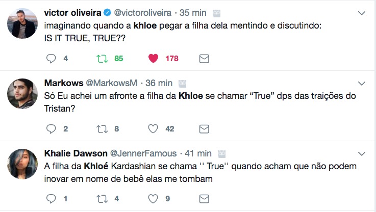The image size is (376, 212).
Task: Like Markows' tweet with heart icon
Action: click(153, 129)
